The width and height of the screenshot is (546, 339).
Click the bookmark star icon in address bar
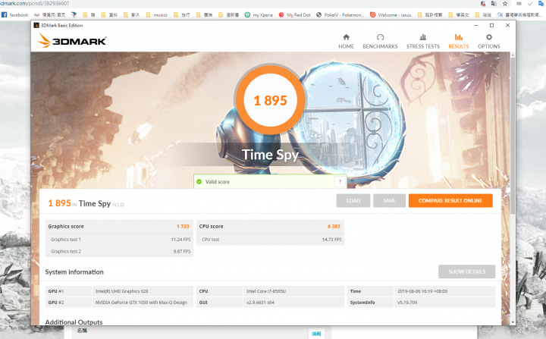504,4
